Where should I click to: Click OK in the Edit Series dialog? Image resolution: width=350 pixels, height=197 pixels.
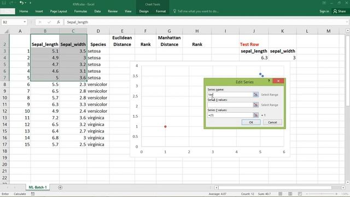click(x=251, y=123)
